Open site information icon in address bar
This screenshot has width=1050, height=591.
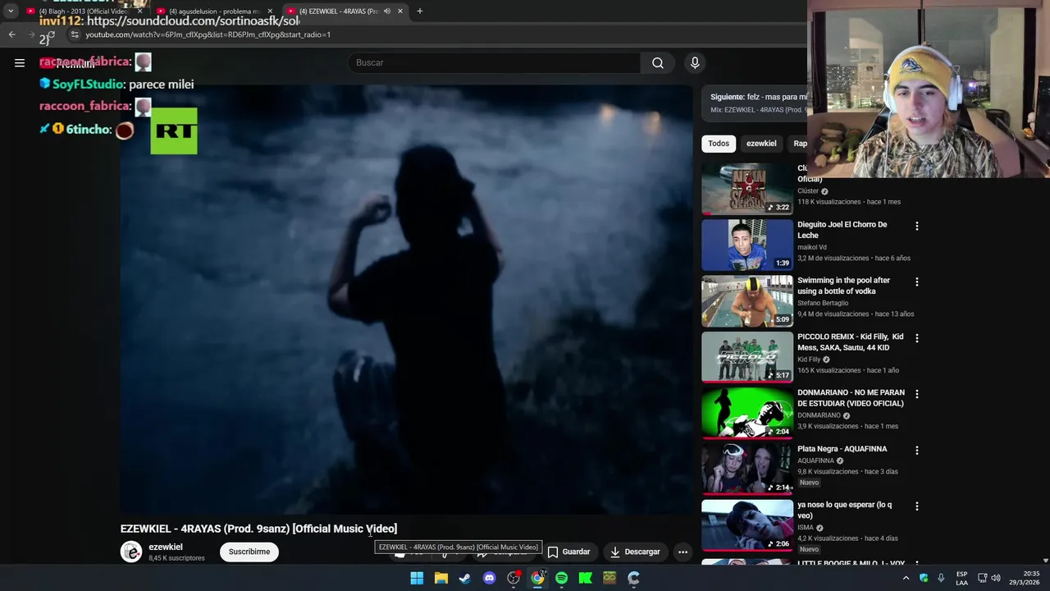click(75, 34)
